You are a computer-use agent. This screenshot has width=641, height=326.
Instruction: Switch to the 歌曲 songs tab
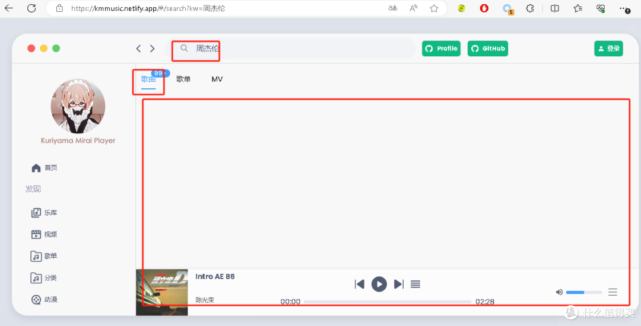coord(148,79)
